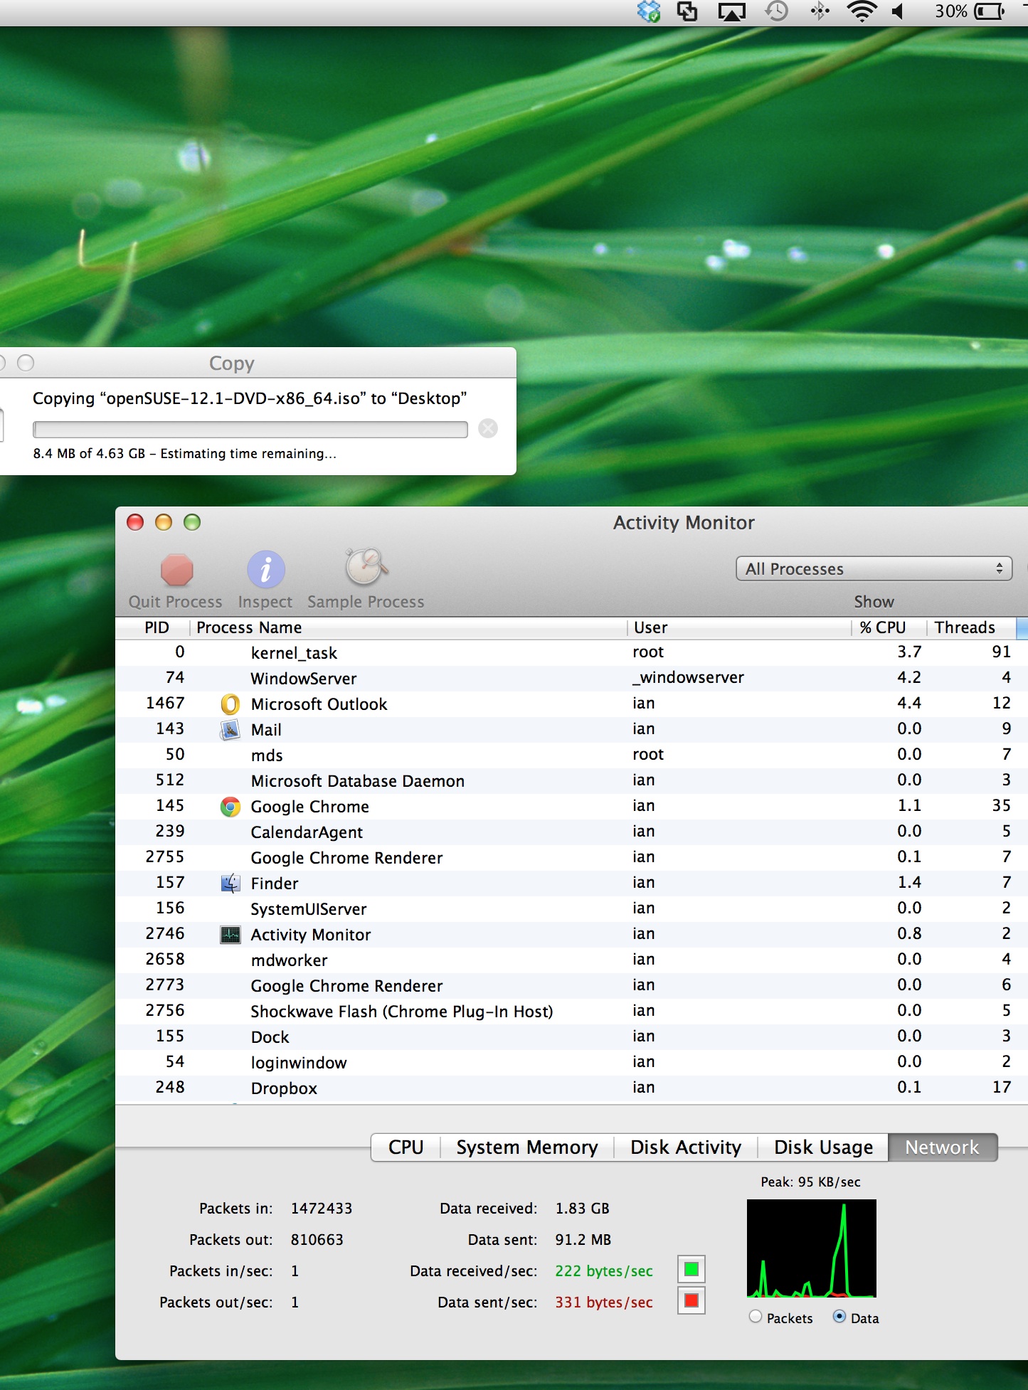Sort by the % CPU column header
The width and height of the screenshot is (1028, 1390).
click(889, 627)
